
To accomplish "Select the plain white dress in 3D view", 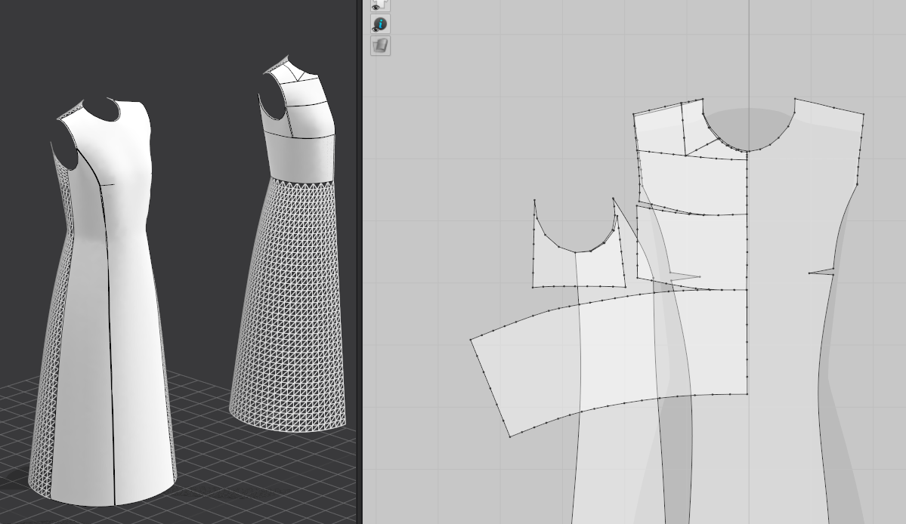I will 104,303.
